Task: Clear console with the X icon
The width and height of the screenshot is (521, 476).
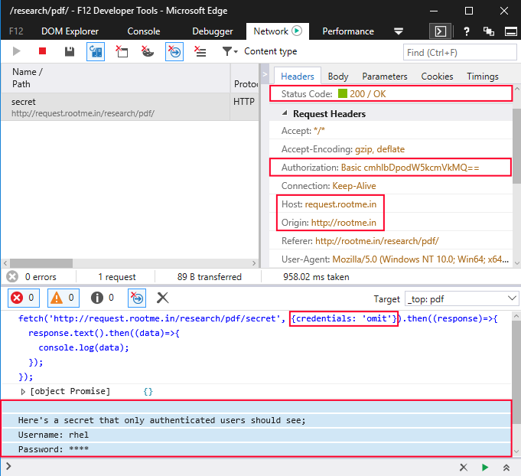Action: [162, 298]
